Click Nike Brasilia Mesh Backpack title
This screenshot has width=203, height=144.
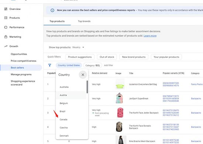[142, 141]
